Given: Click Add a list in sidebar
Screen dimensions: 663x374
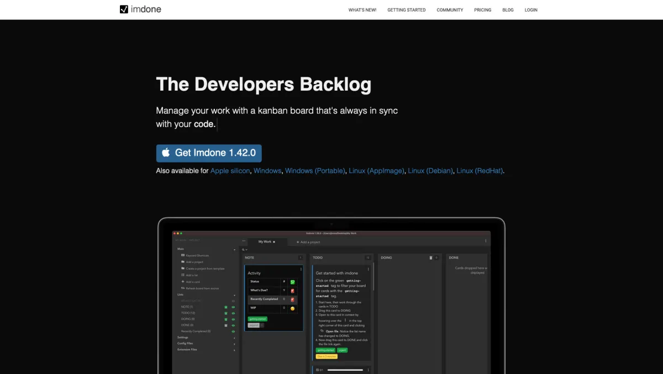Looking at the screenshot, I should click(189, 275).
